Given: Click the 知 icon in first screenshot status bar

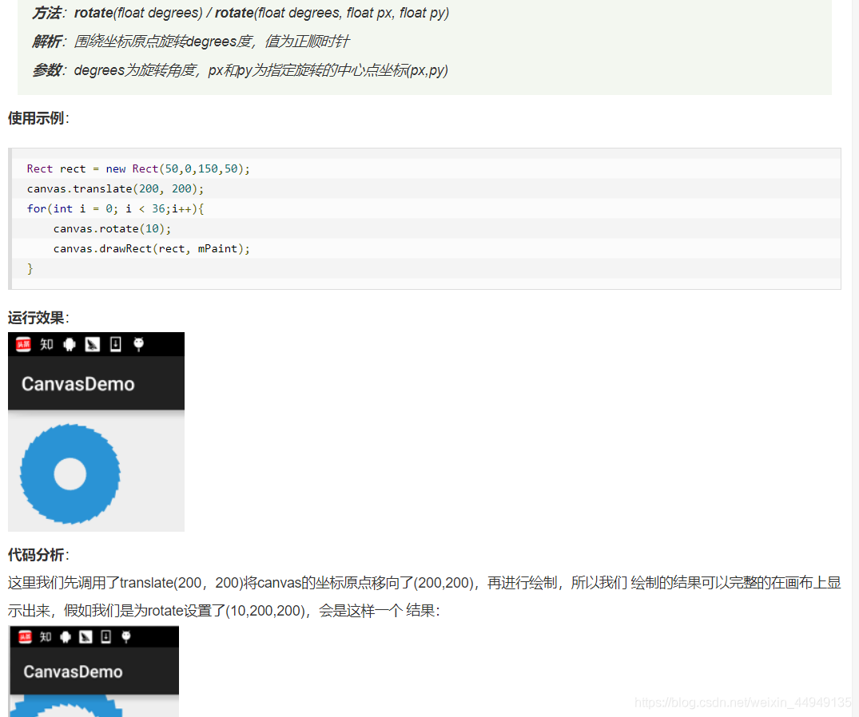Looking at the screenshot, I should coord(46,344).
